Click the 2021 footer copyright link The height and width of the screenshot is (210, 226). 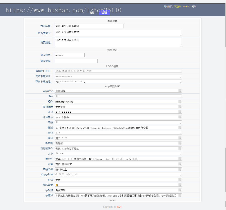tap(119, 207)
